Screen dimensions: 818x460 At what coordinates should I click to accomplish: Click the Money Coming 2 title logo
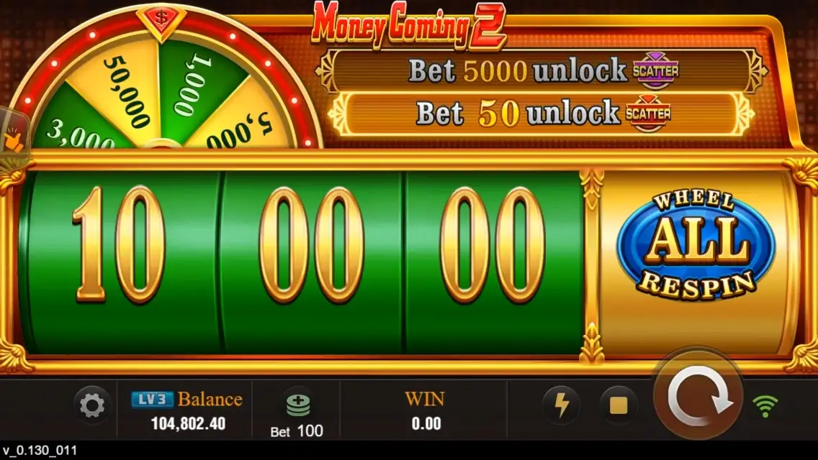point(409,24)
